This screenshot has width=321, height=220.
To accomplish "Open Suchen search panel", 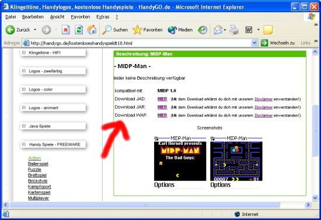I will coord(115,30).
